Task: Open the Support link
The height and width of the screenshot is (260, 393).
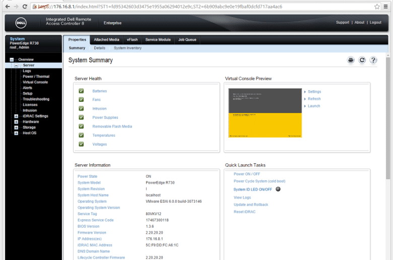Action: [x=343, y=22]
